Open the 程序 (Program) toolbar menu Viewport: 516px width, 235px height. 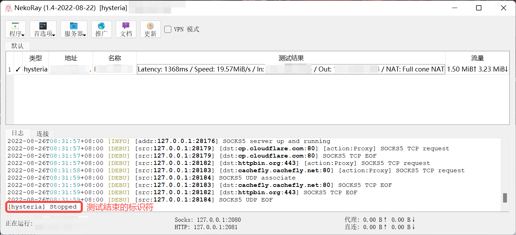pos(15,29)
